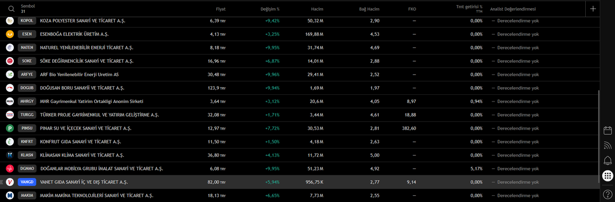
Task: Sort by the Bağ Hacim column header
Action: coord(369,9)
